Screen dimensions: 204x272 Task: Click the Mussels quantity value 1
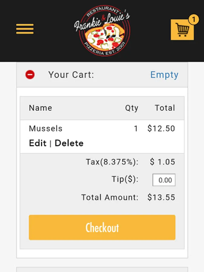click(136, 128)
